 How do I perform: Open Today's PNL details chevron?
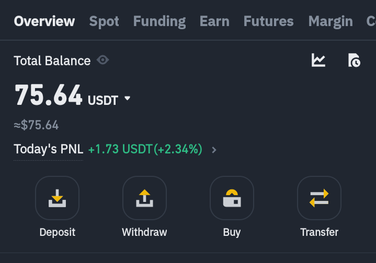[214, 150]
